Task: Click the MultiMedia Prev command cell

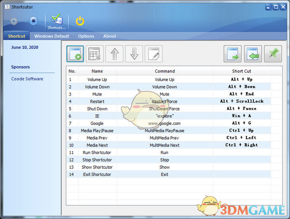Action: (x=165, y=138)
